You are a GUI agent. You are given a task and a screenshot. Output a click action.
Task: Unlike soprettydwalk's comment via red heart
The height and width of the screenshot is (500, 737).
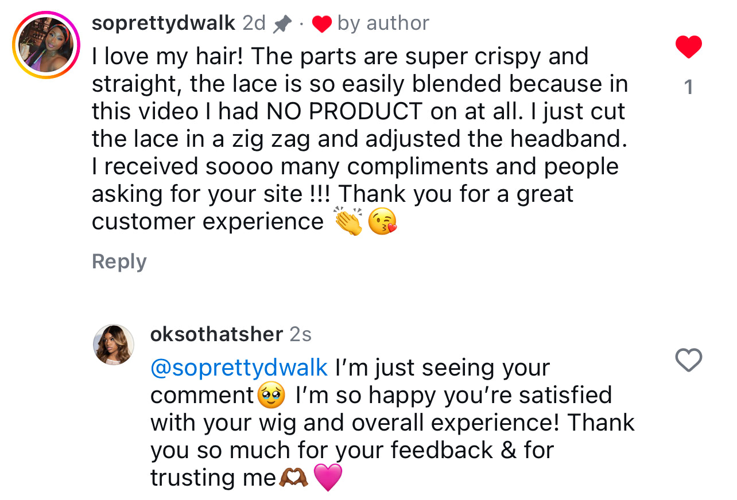[x=689, y=47]
